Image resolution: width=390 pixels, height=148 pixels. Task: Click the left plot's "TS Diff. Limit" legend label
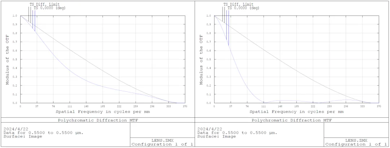pyautogui.click(x=44, y=4)
